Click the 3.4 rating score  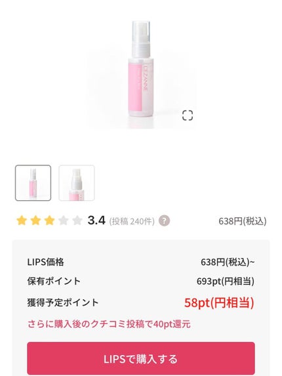pyautogui.click(x=96, y=220)
